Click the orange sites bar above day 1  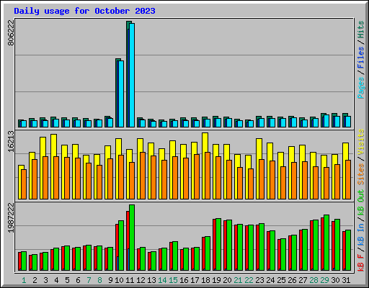[24, 184]
